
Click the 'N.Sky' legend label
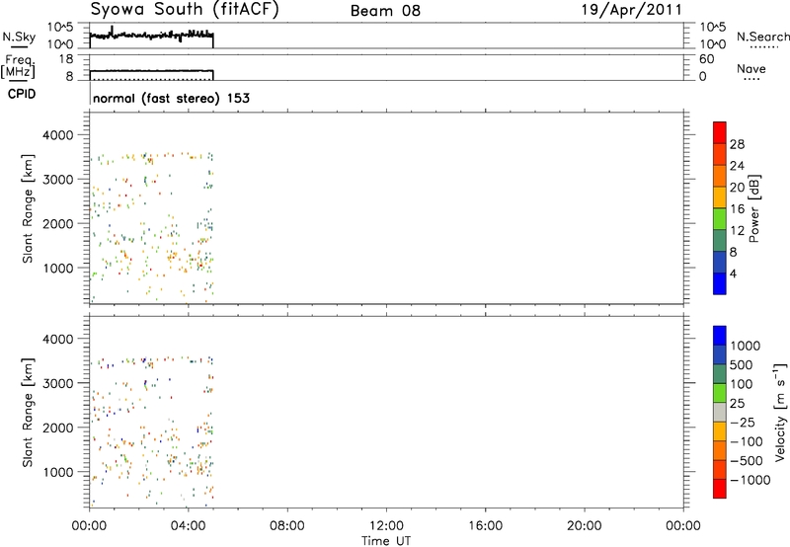[19, 38]
